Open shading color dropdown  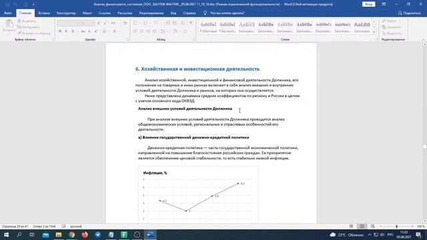(176, 31)
